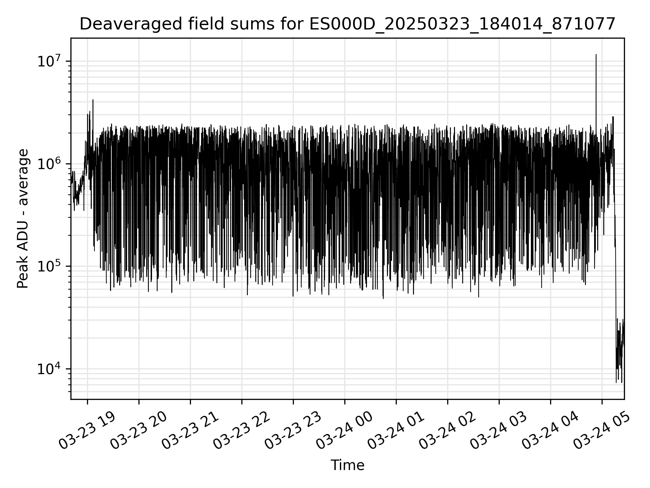Click the '03-24 05' x-axis tick label
650x488 pixels.
coord(602,431)
